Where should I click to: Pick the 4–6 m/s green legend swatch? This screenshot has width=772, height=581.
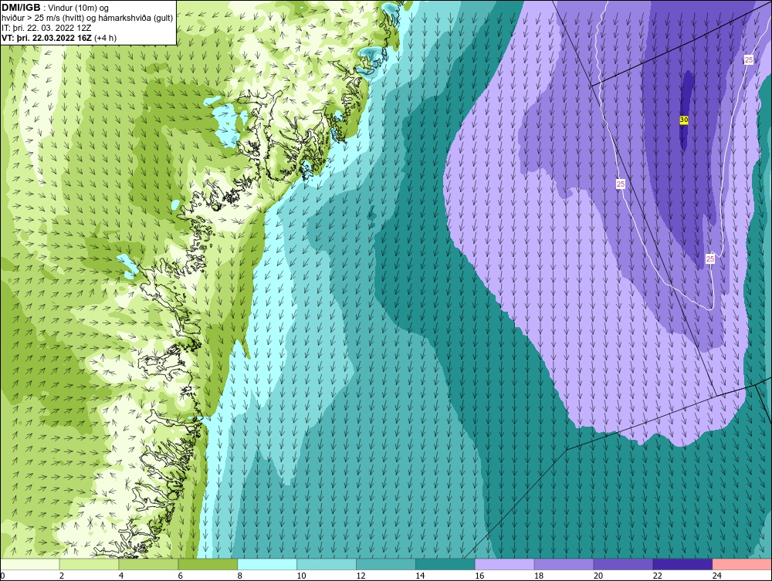click(148, 564)
